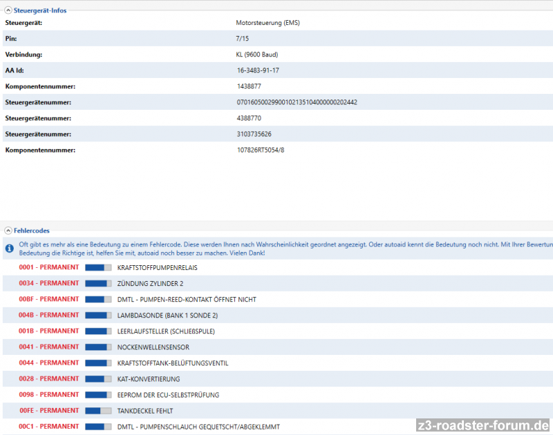
Task: Click EEPROM DER ECU-SELBSTPRÜFUNG description
Action: [168, 395]
